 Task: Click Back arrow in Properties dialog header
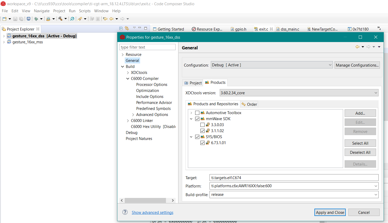(357, 47)
